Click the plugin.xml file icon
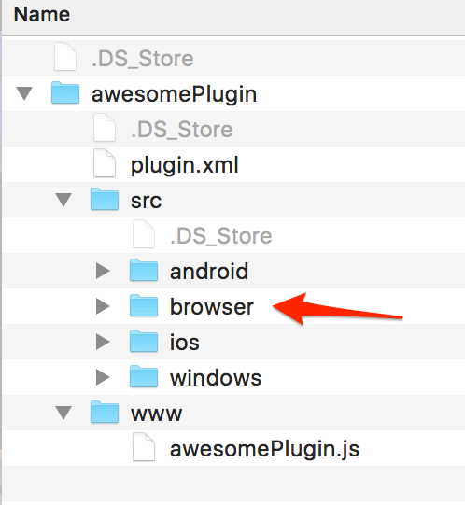 pyautogui.click(x=105, y=163)
